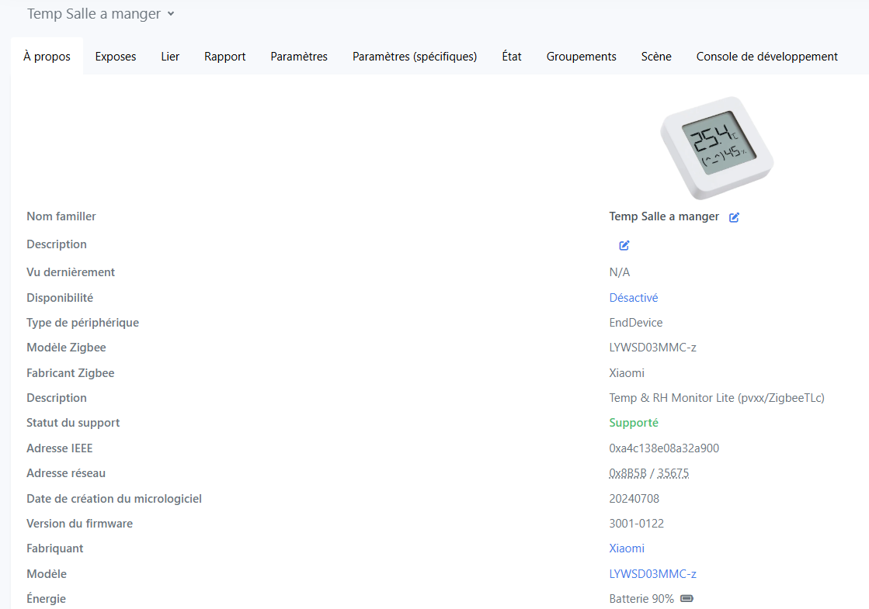
Task: Click the 0x8B5B network address value
Action: [x=627, y=473]
